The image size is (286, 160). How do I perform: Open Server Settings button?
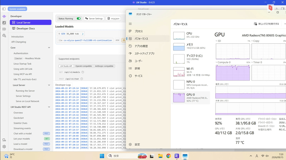pyautogui.click(x=94, y=19)
